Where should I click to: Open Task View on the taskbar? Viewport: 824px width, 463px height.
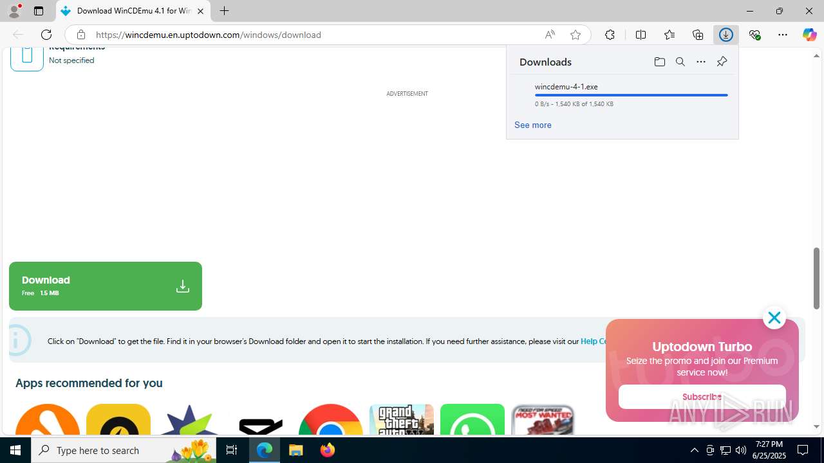point(232,450)
